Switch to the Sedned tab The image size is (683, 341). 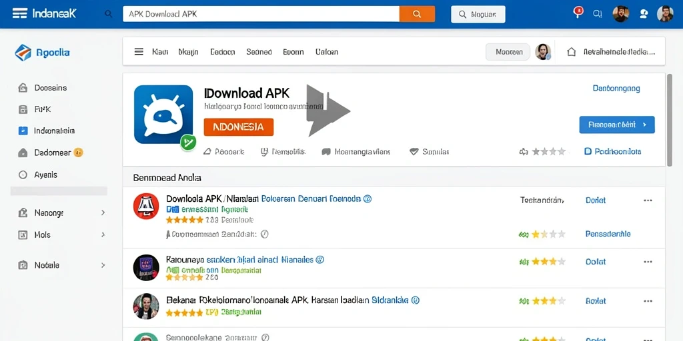point(259,52)
